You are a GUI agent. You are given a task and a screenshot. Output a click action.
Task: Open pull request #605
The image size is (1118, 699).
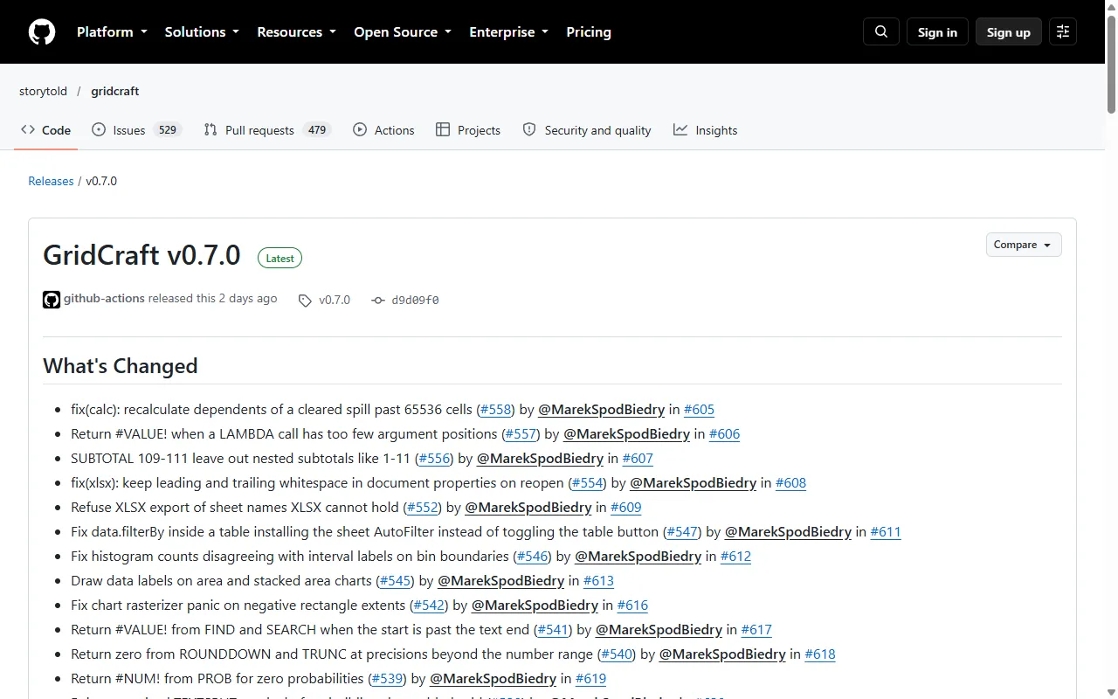(x=699, y=409)
